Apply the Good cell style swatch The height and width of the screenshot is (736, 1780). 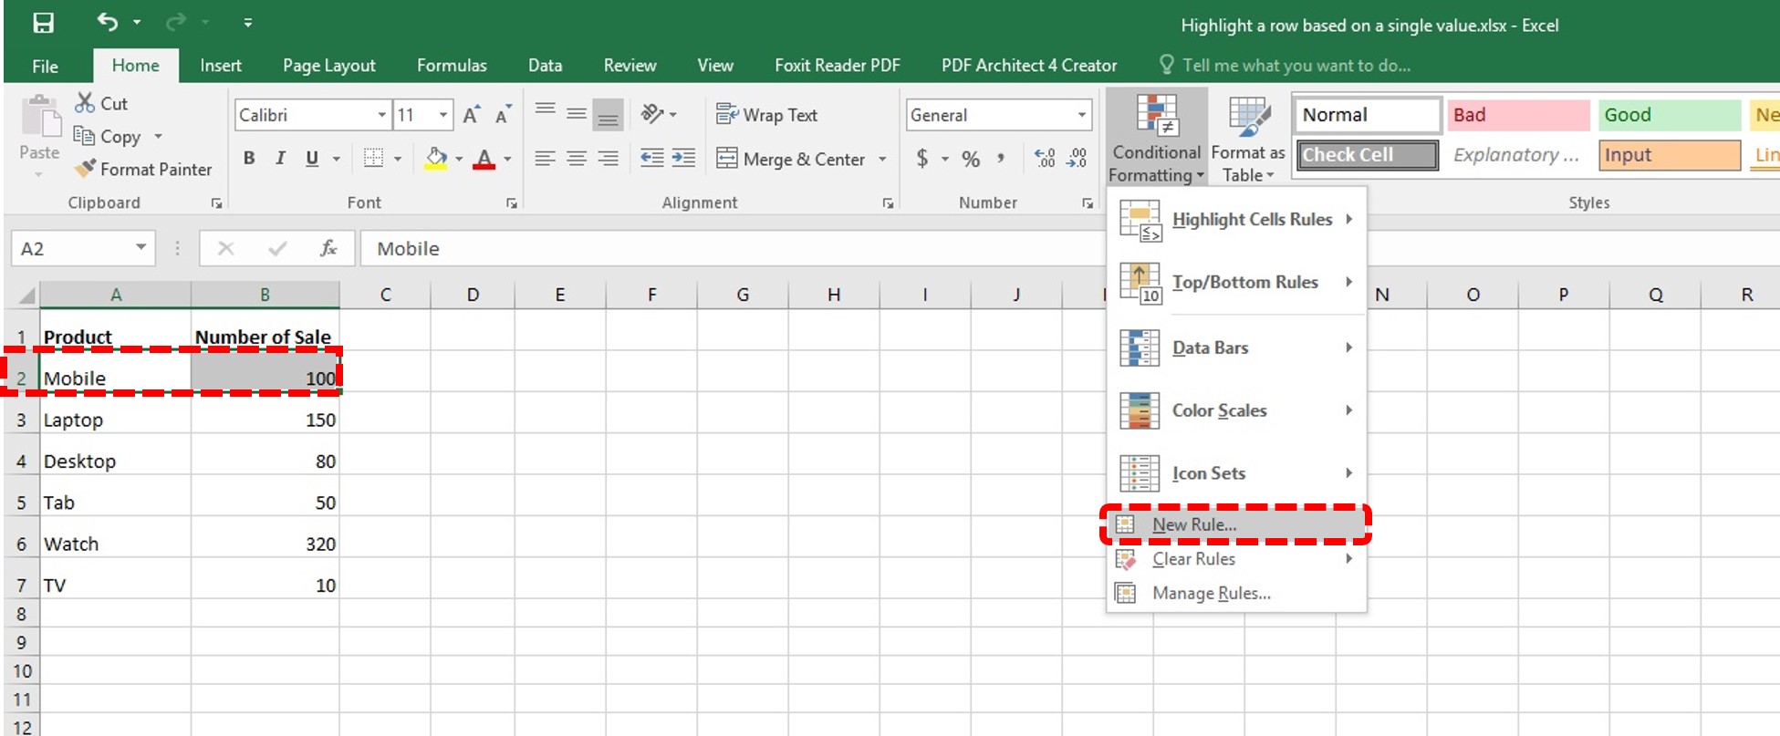[x=1671, y=115]
